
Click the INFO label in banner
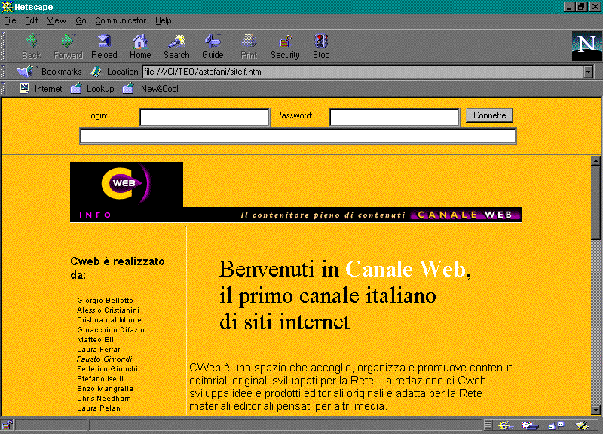coord(96,215)
